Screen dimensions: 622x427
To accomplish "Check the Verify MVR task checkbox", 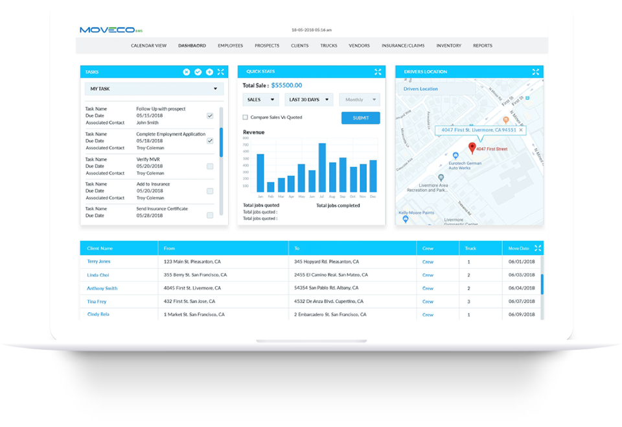I will tap(209, 165).
